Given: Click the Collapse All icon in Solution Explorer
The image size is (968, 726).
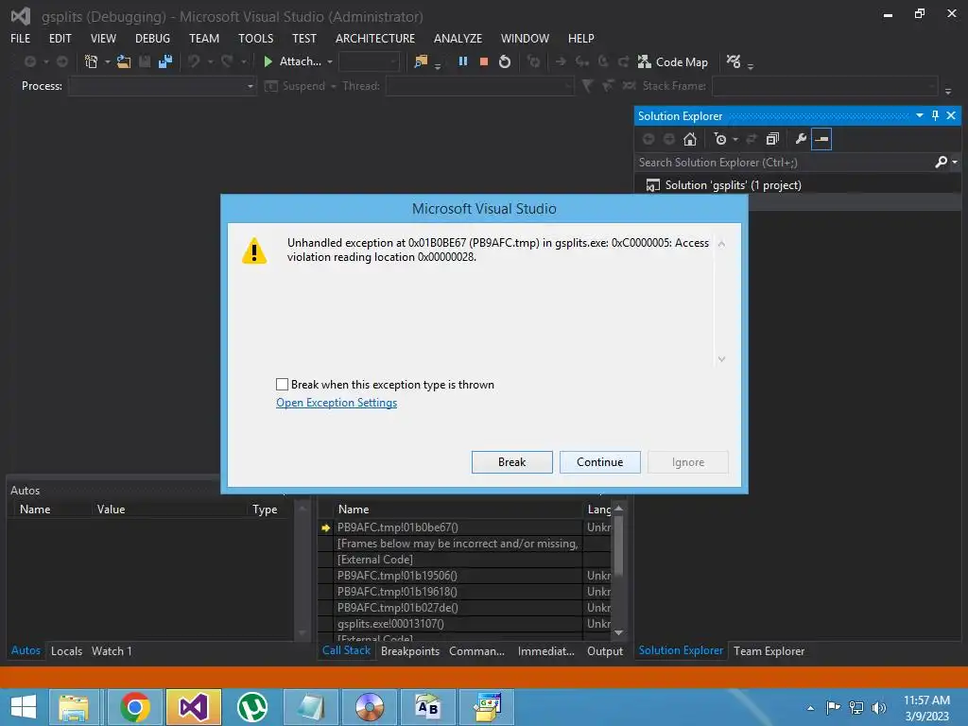Looking at the screenshot, I should [x=772, y=139].
